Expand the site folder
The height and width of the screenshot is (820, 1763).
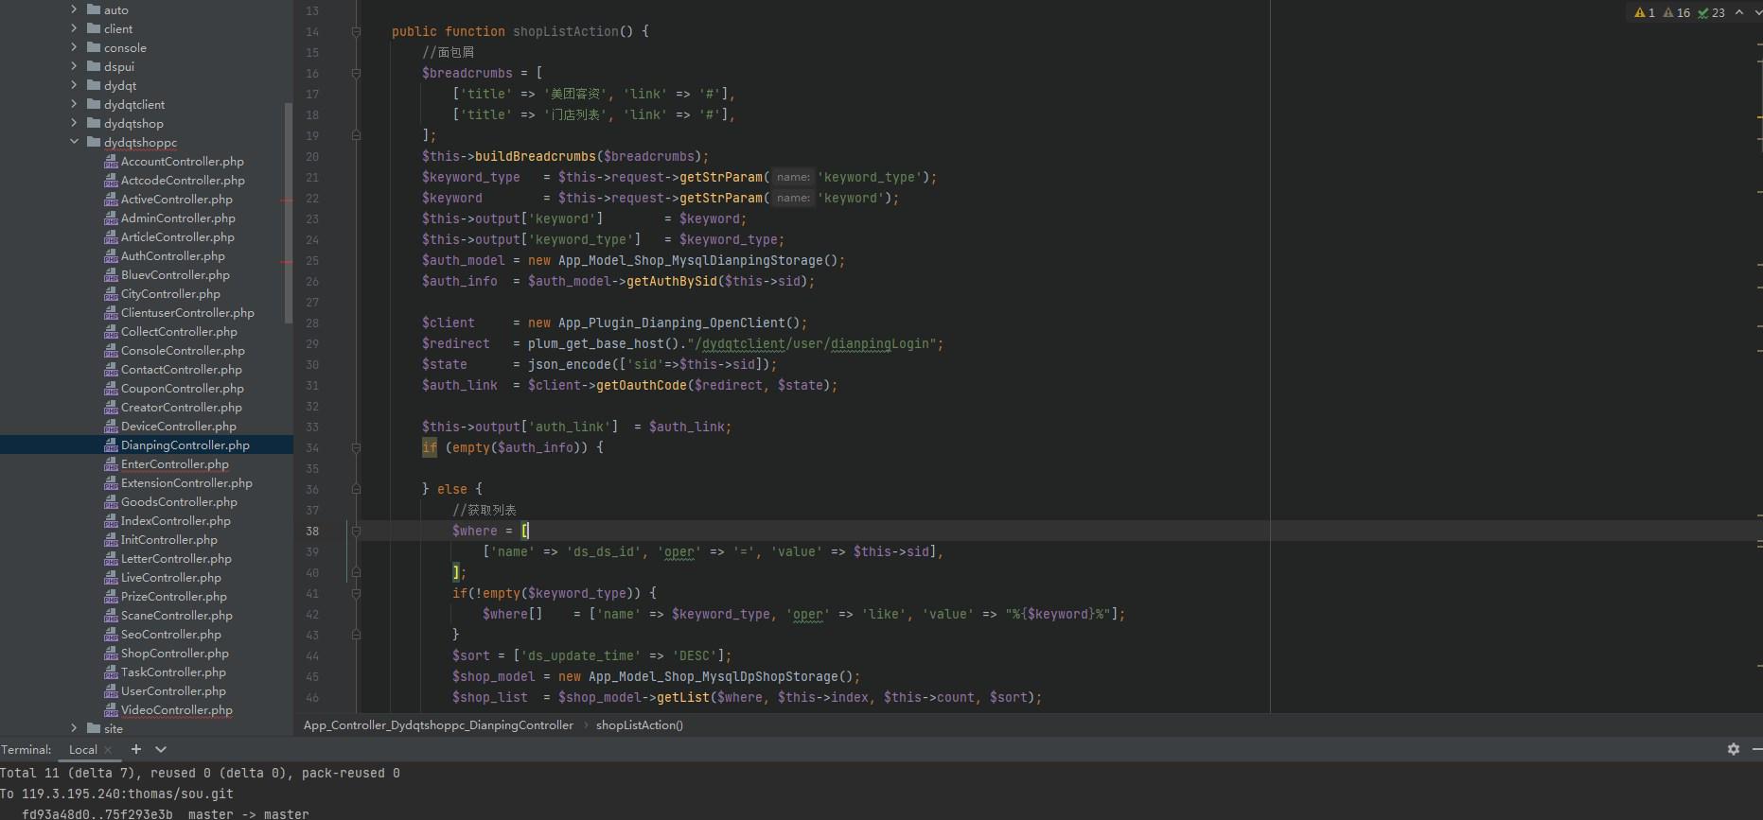pyautogui.click(x=74, y=728)
